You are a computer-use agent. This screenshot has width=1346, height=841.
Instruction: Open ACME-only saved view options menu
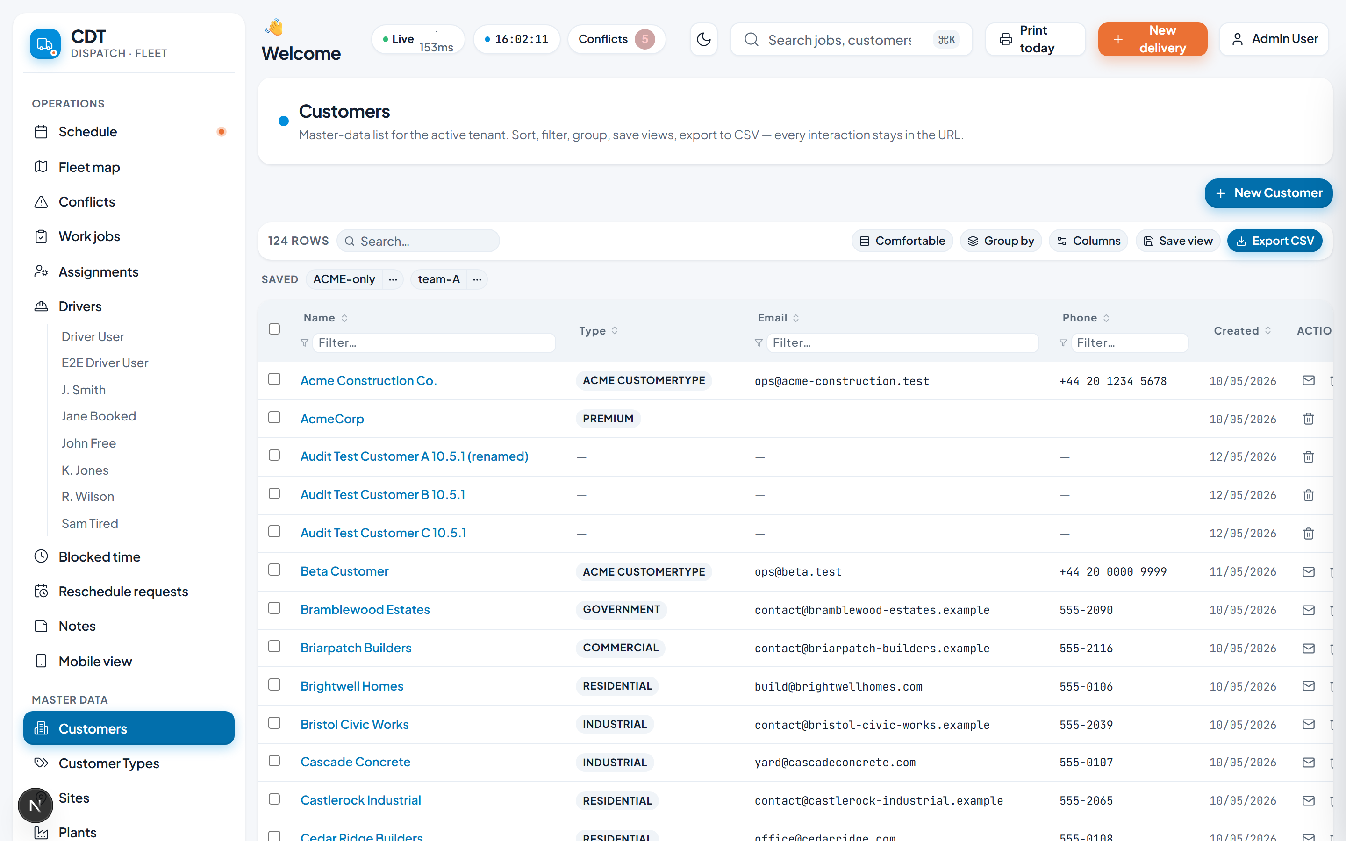pos(393,279)
